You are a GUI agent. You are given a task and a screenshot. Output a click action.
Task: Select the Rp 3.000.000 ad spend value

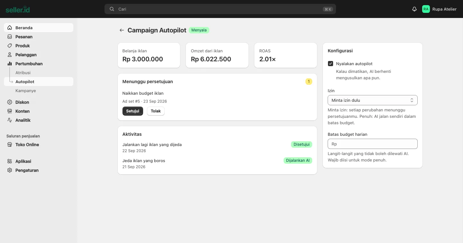click(x=143, y=59)
